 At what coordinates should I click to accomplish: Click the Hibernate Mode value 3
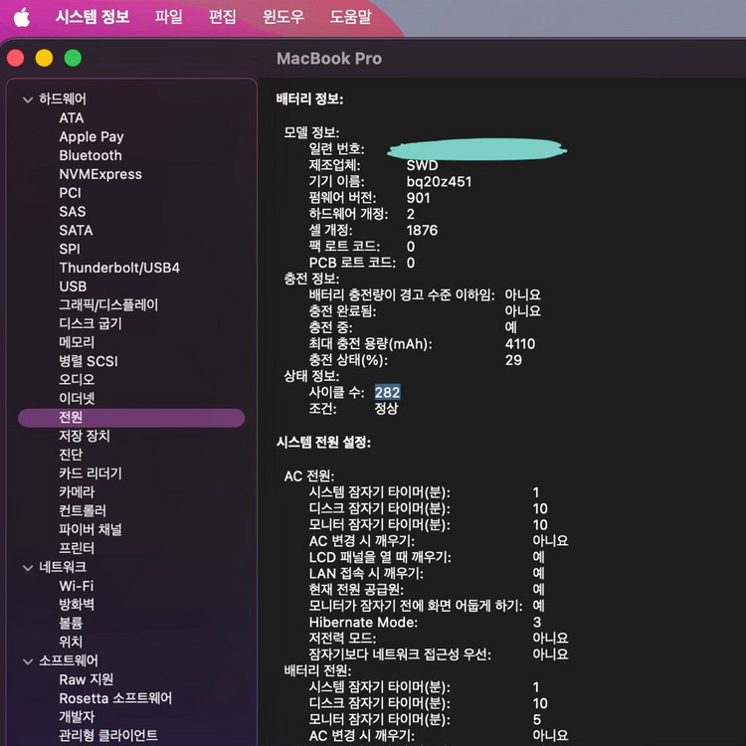click(537, 622)
